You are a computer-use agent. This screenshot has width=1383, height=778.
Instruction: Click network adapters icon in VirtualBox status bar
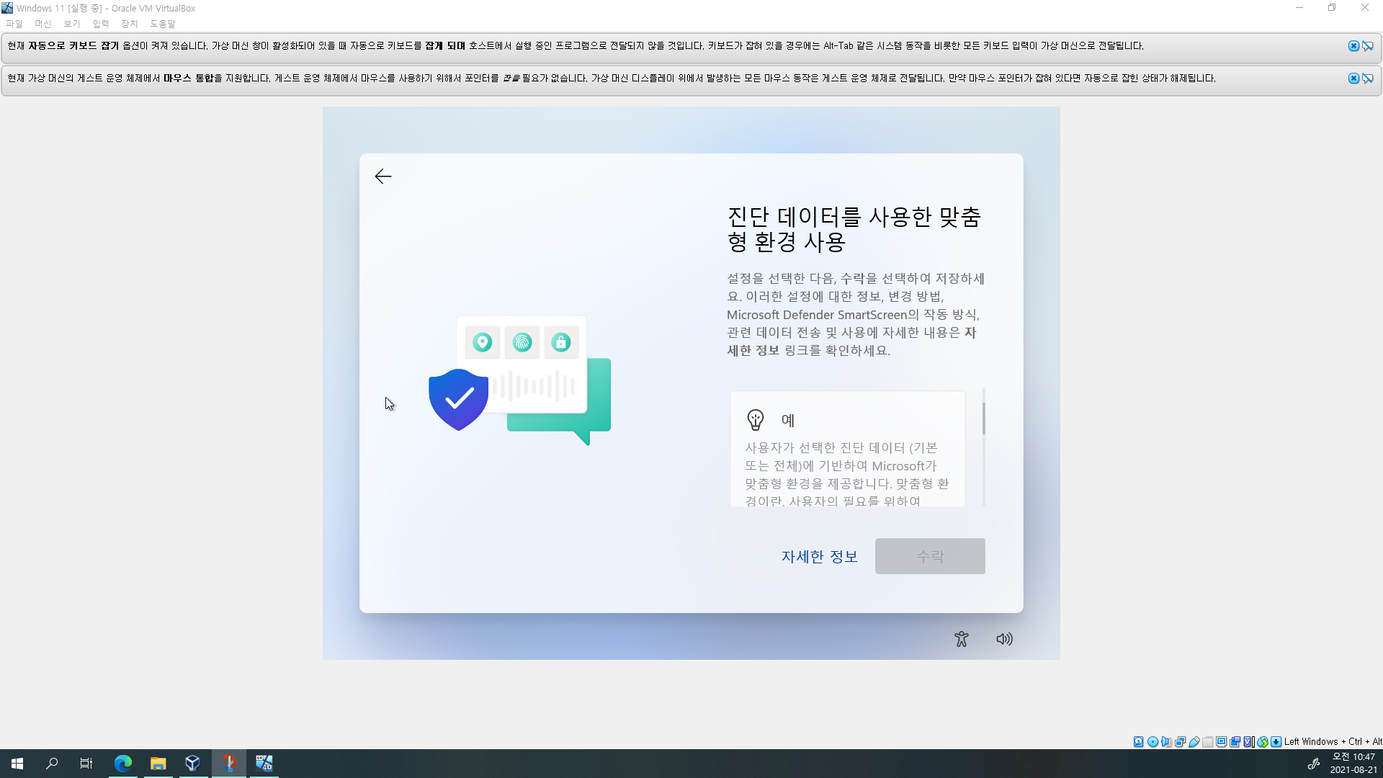(x=1180, y=741)
